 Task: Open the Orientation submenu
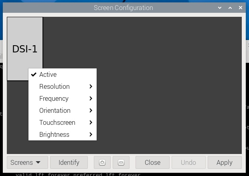point(63,110)
